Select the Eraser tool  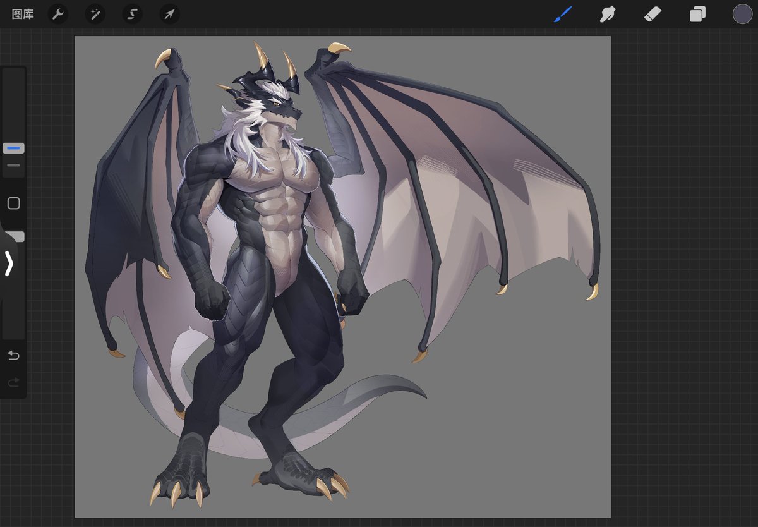[x=653, y=14]
